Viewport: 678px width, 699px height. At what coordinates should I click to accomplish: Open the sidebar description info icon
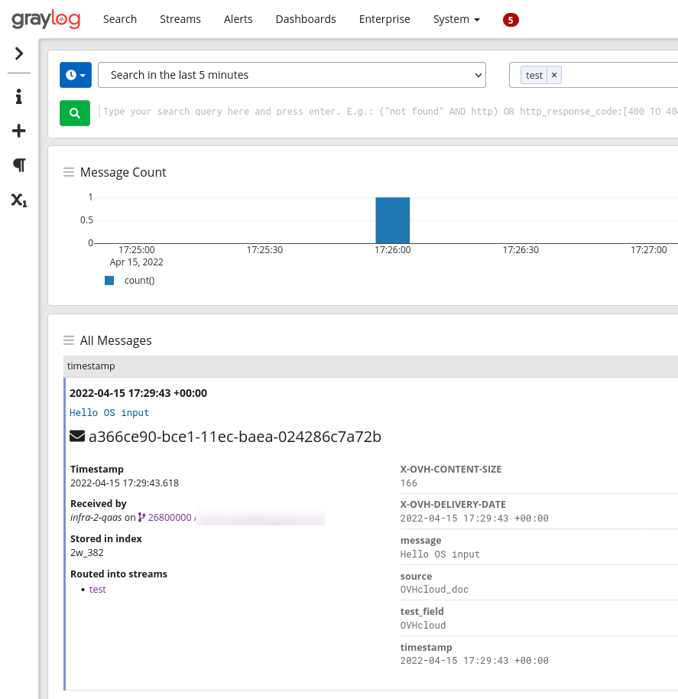click(19, 97)
